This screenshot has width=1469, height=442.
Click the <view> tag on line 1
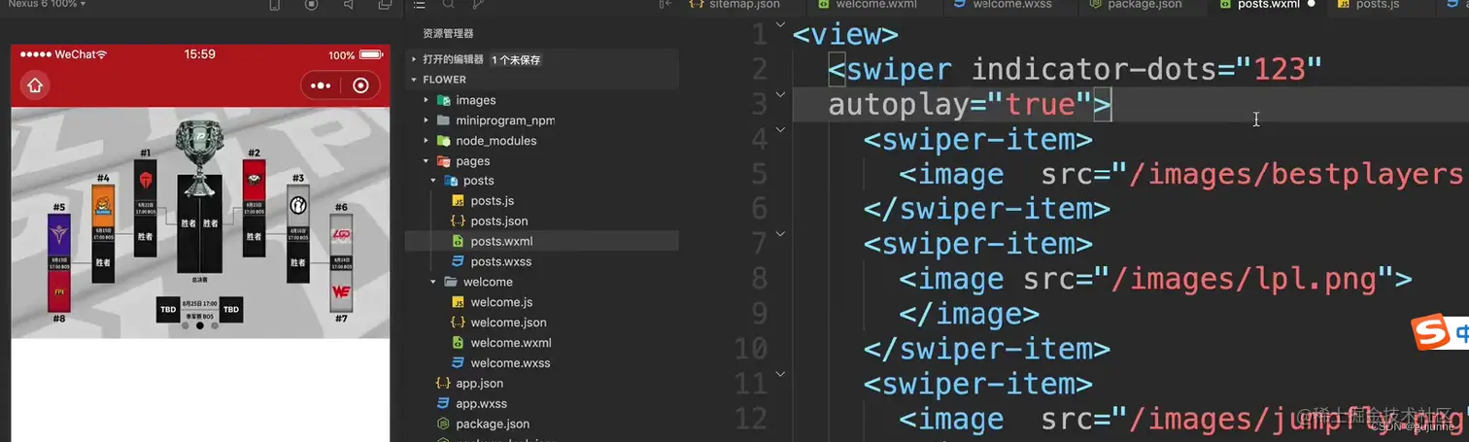click(x=845, y=35)
